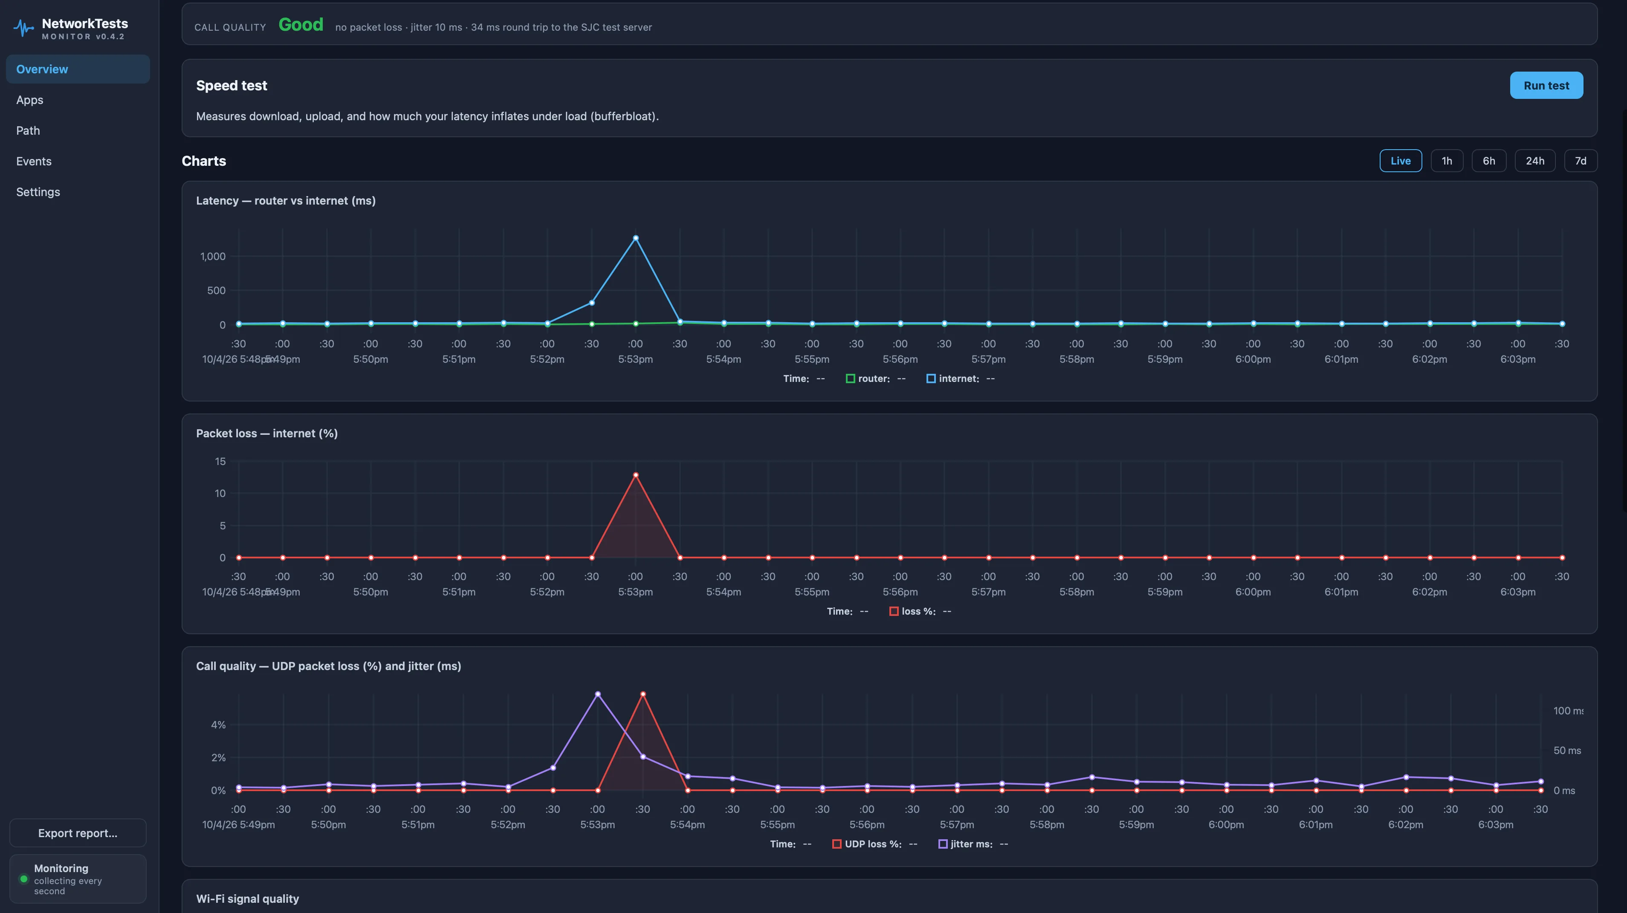Click the NetworkTests pulse logo icon
Viewport: 1627px width, 913px height.
[x=23, y=28]
